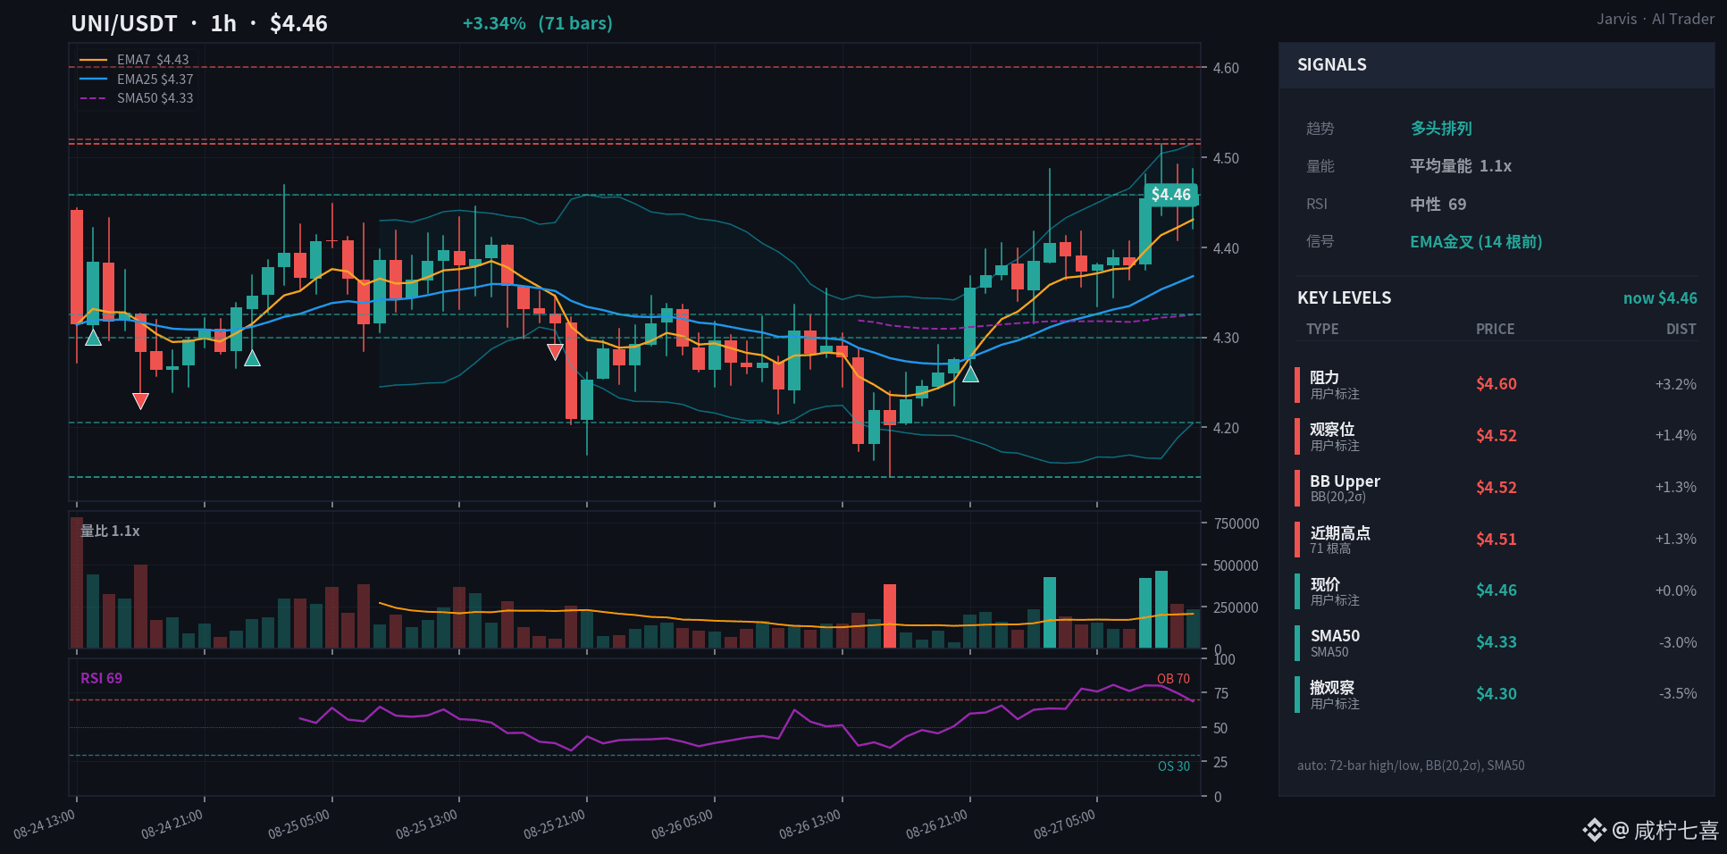
Task: Click the PRICE column header
Action: click(1495, 330)
